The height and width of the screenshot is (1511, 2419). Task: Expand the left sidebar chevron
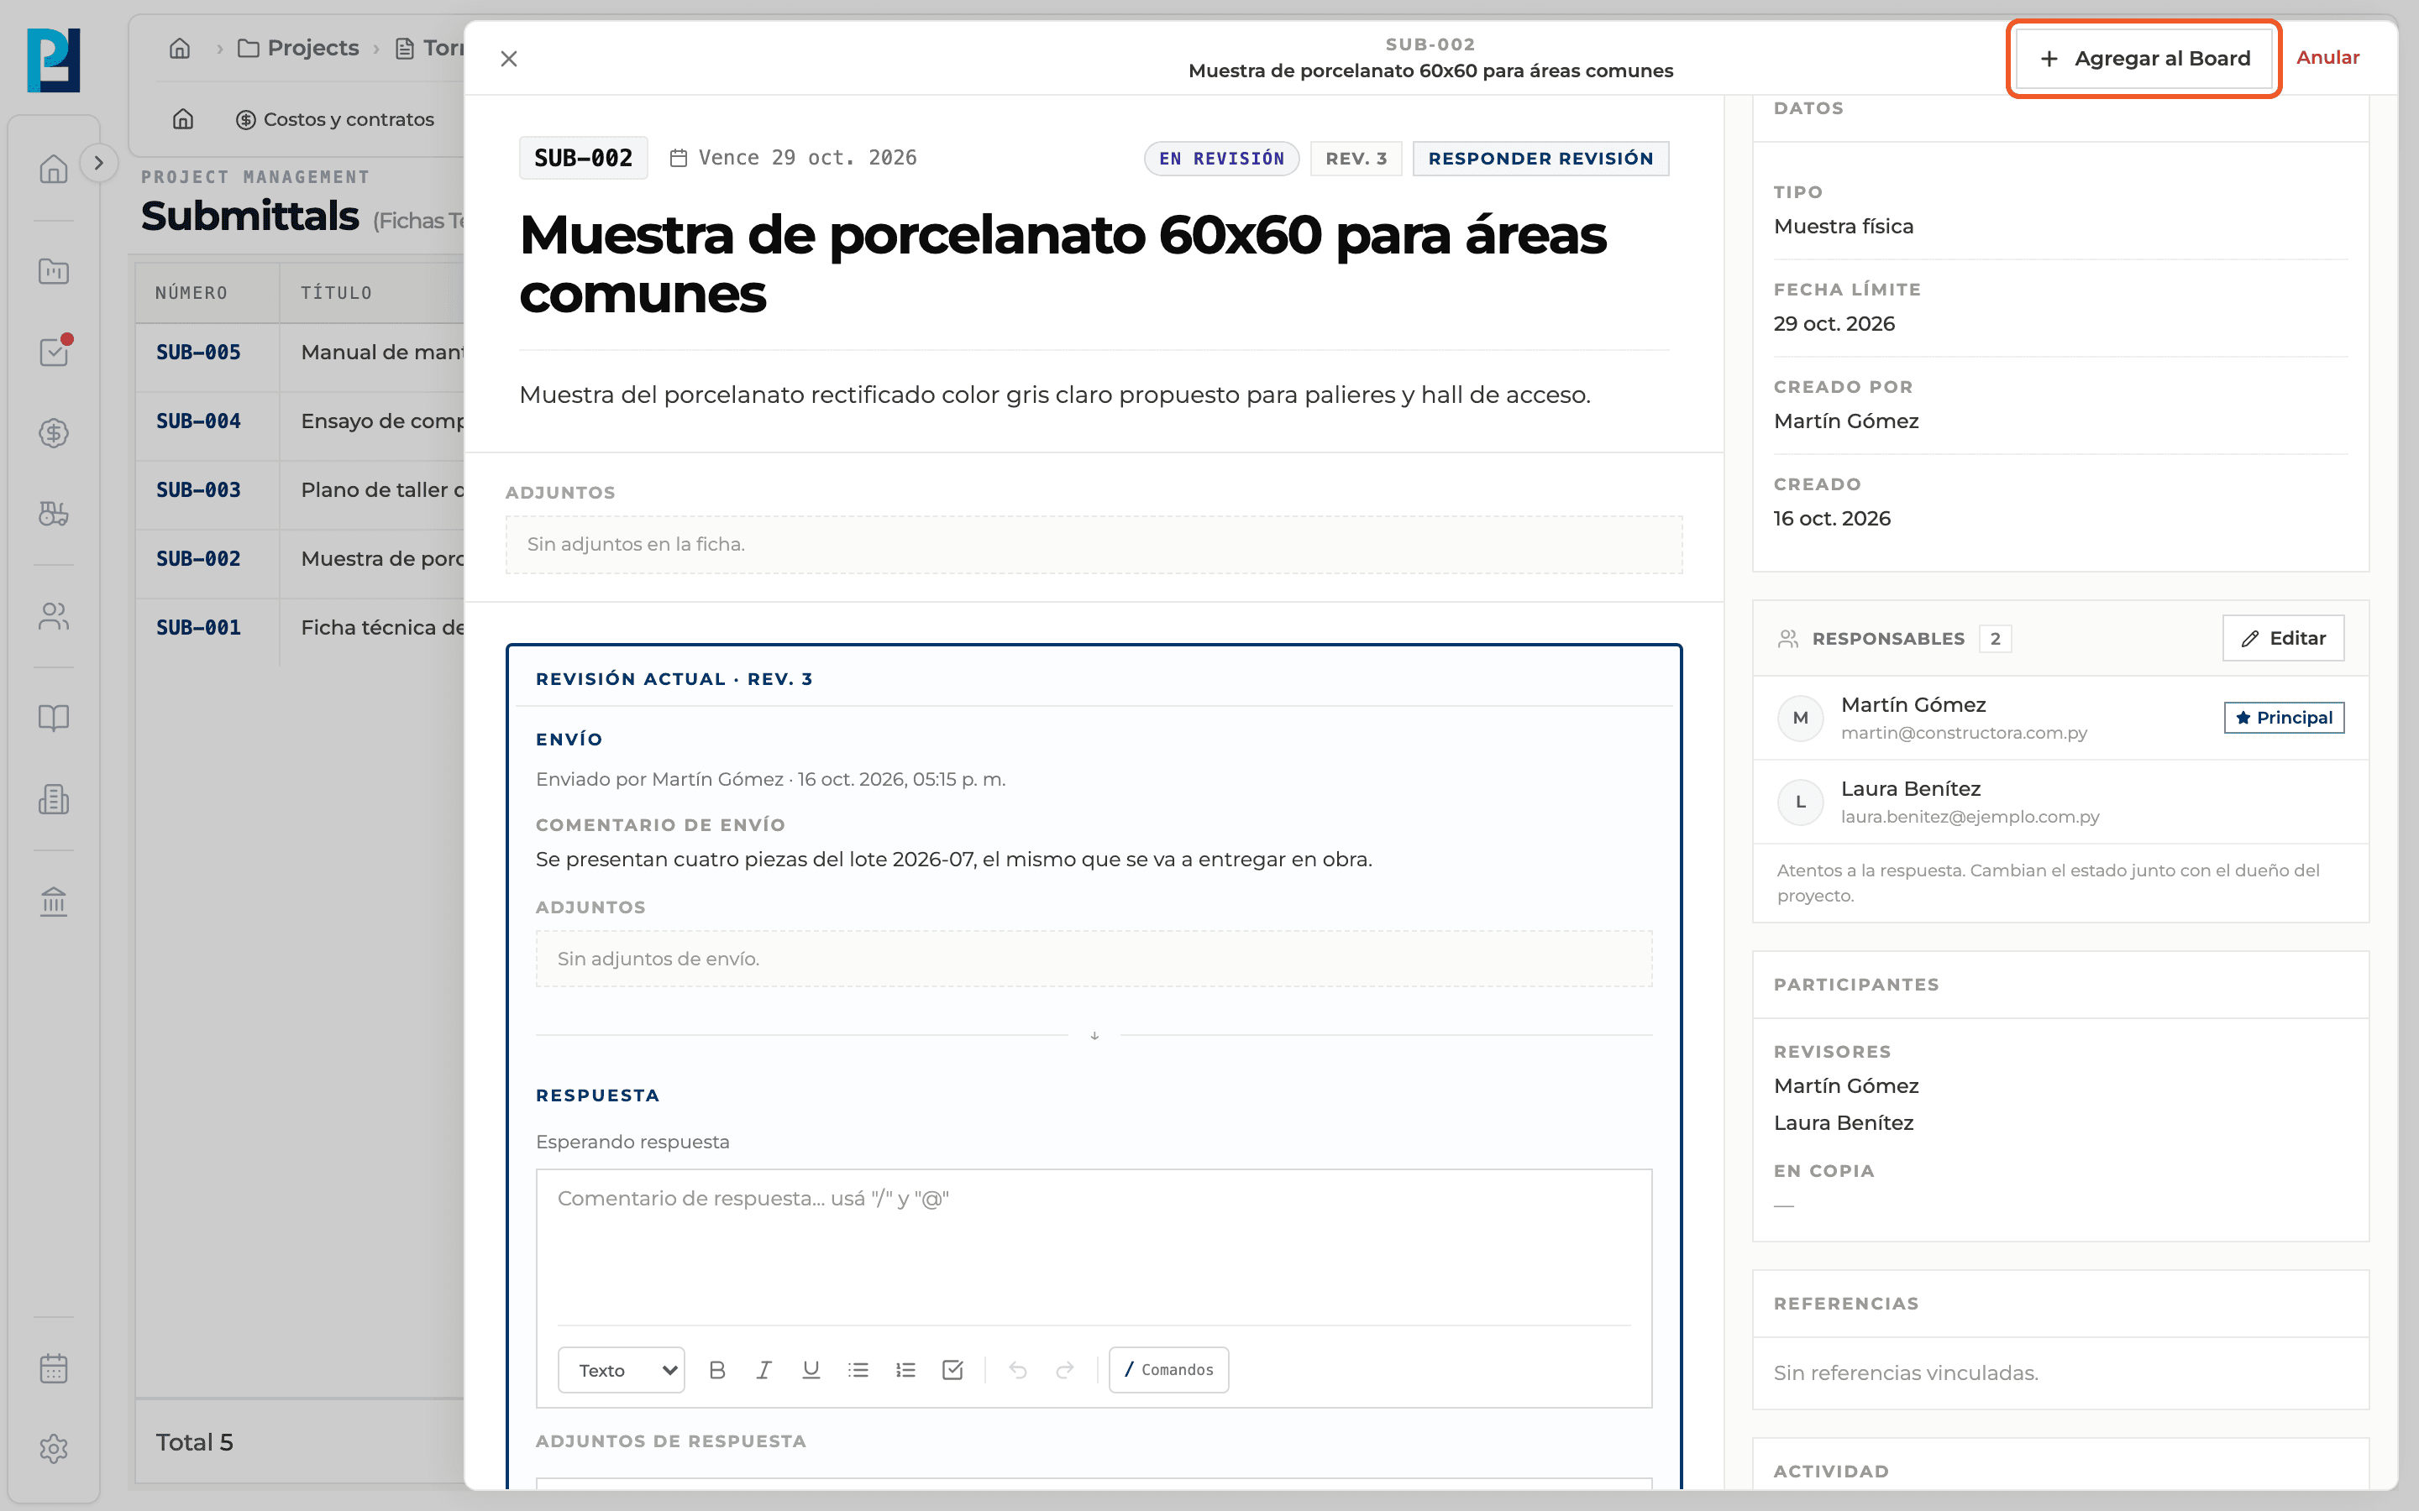coord(98,163)
